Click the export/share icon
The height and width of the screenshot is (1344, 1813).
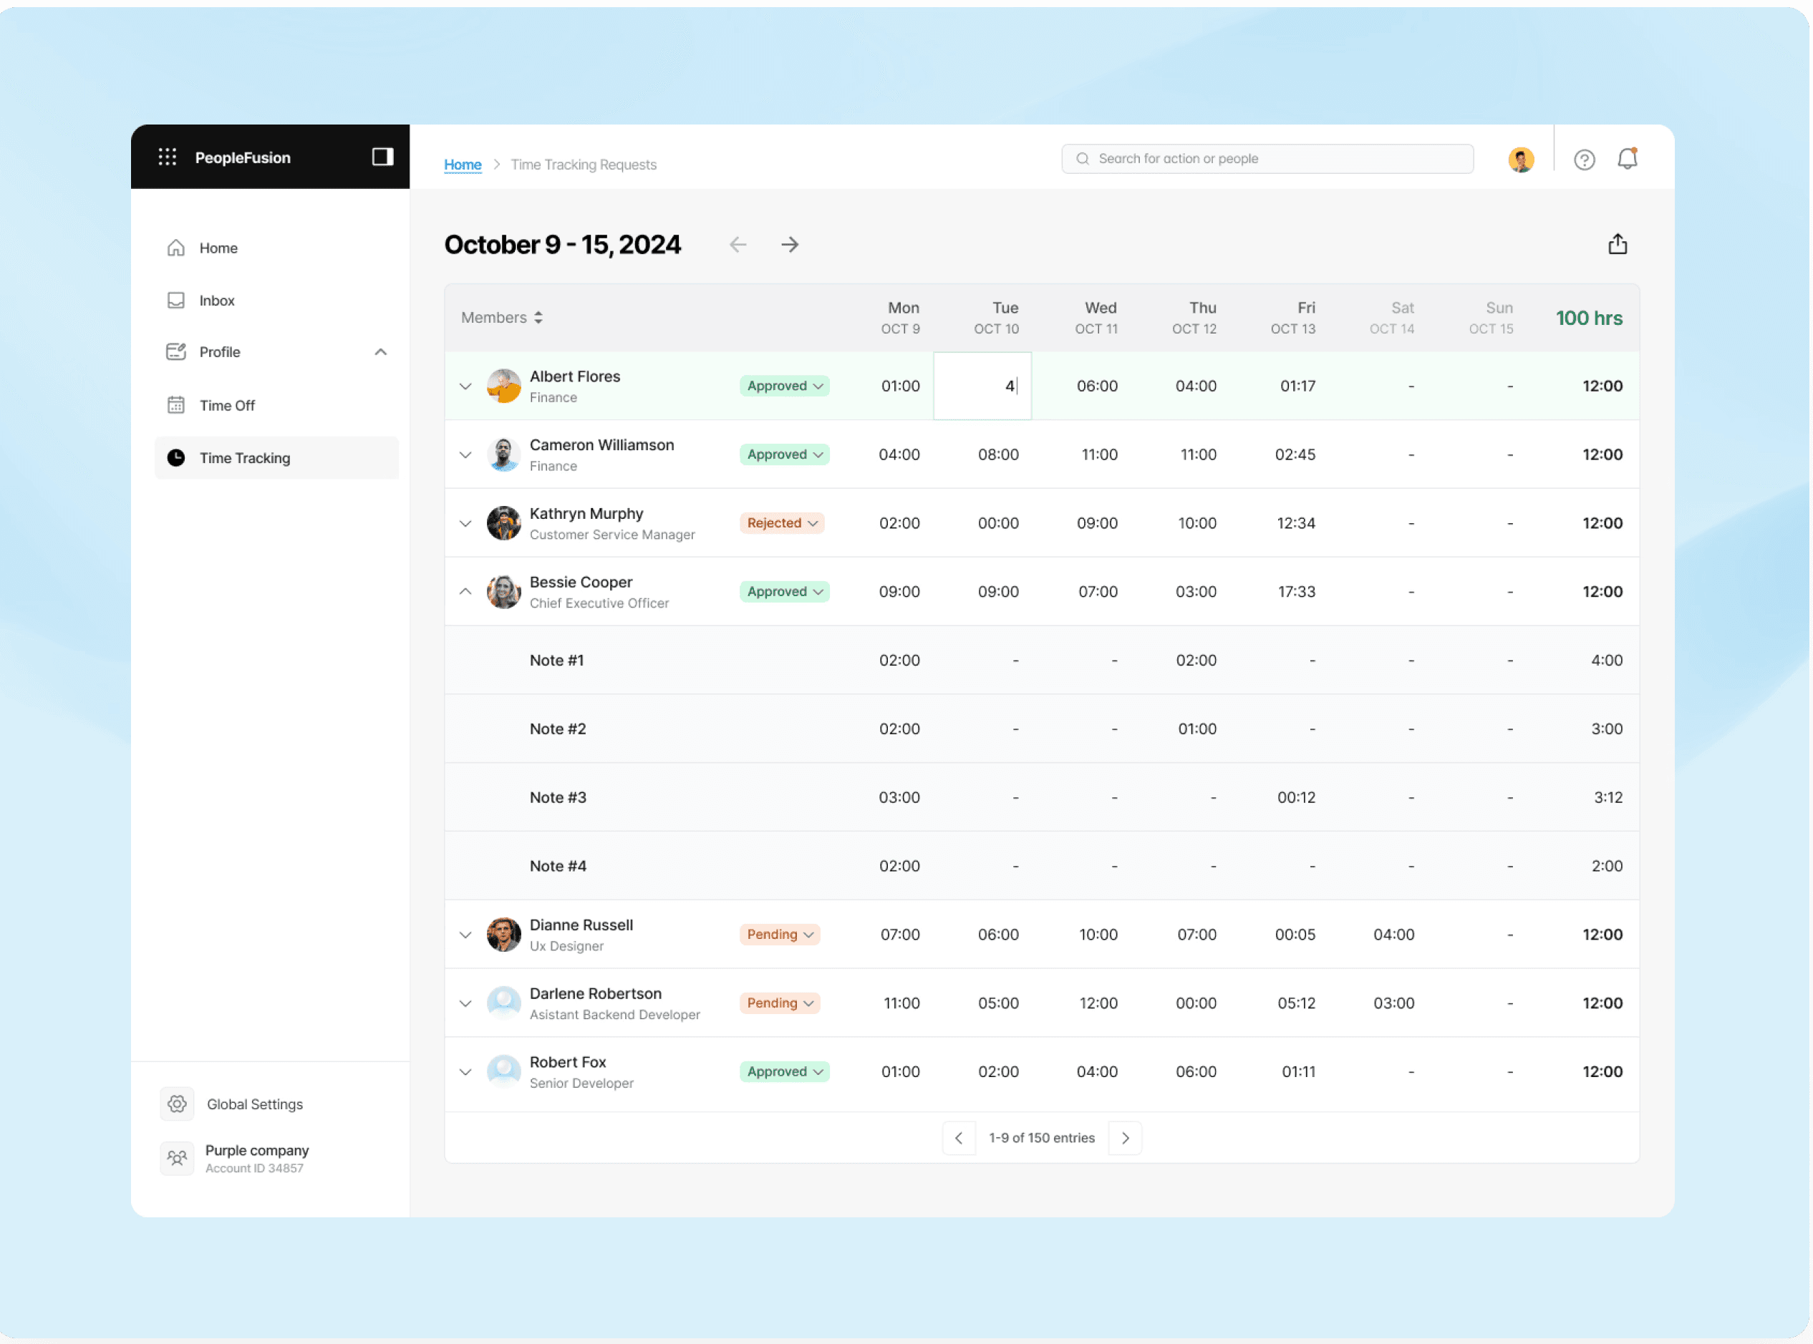tap(1617, 244)
